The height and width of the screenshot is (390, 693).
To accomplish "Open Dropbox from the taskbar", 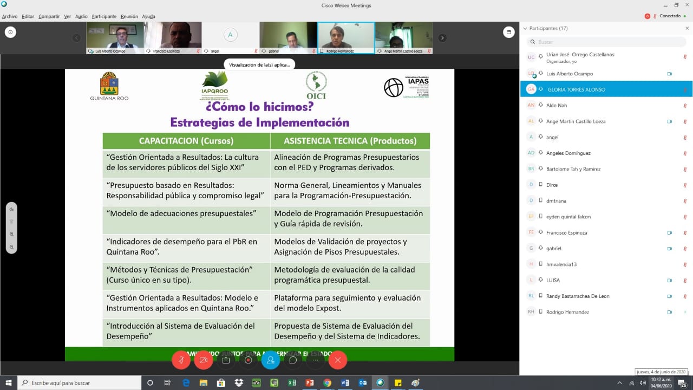I will click(239, 383).
